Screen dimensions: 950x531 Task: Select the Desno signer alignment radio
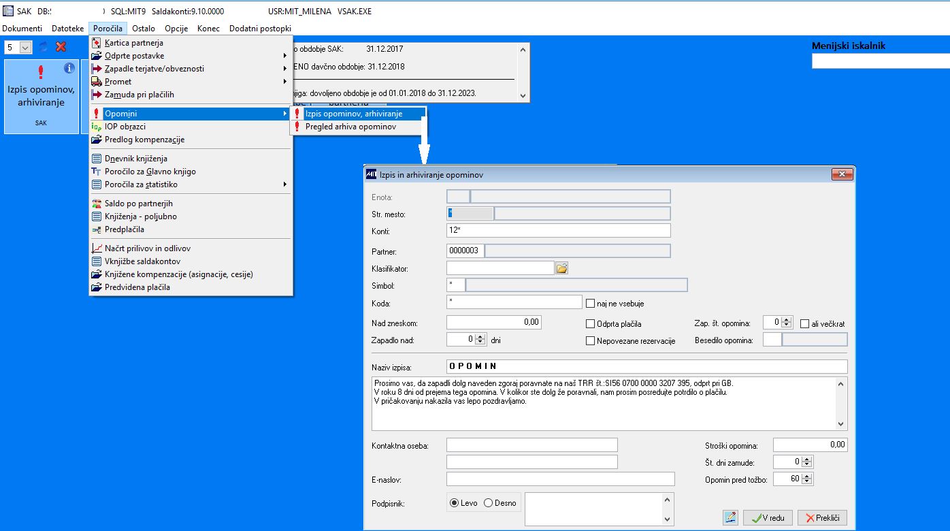488,503
